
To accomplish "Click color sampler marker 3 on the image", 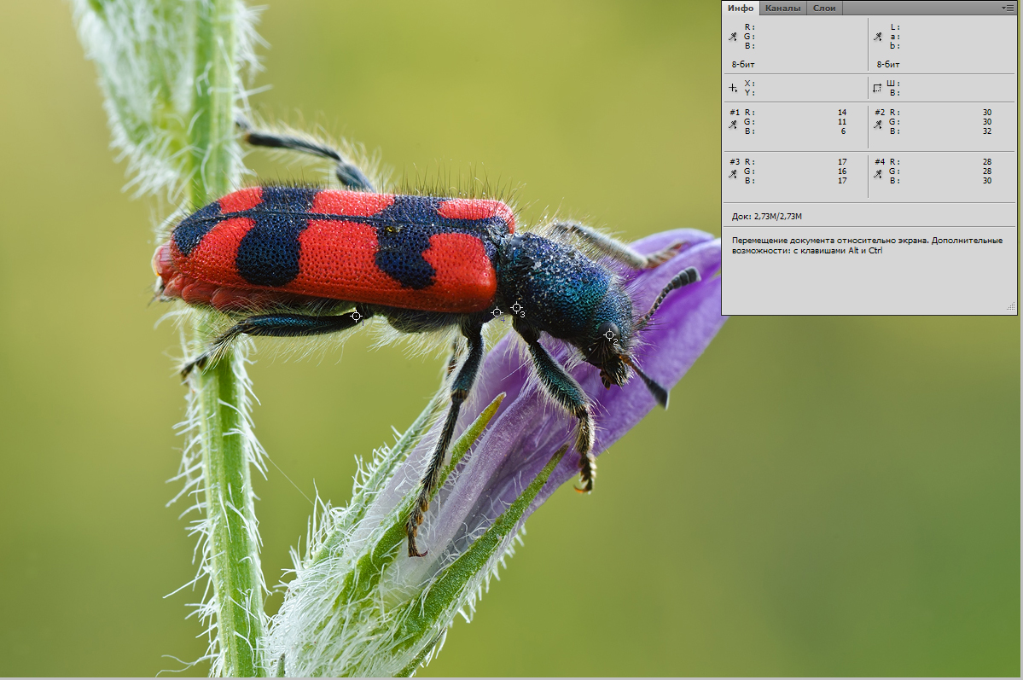I will coord(516,307).
